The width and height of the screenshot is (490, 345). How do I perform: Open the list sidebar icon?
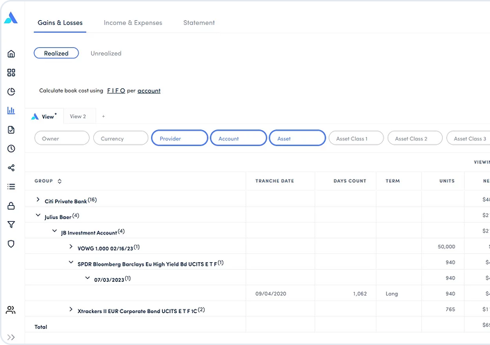point(11,186)
